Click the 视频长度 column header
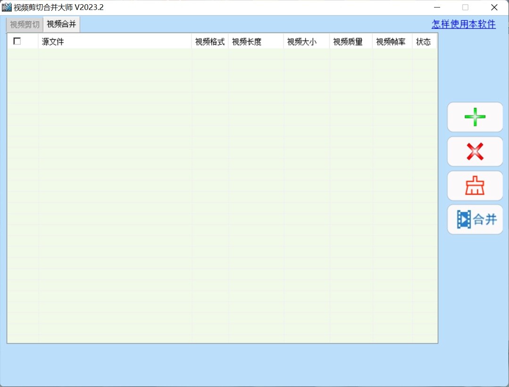 coord(255,41)
